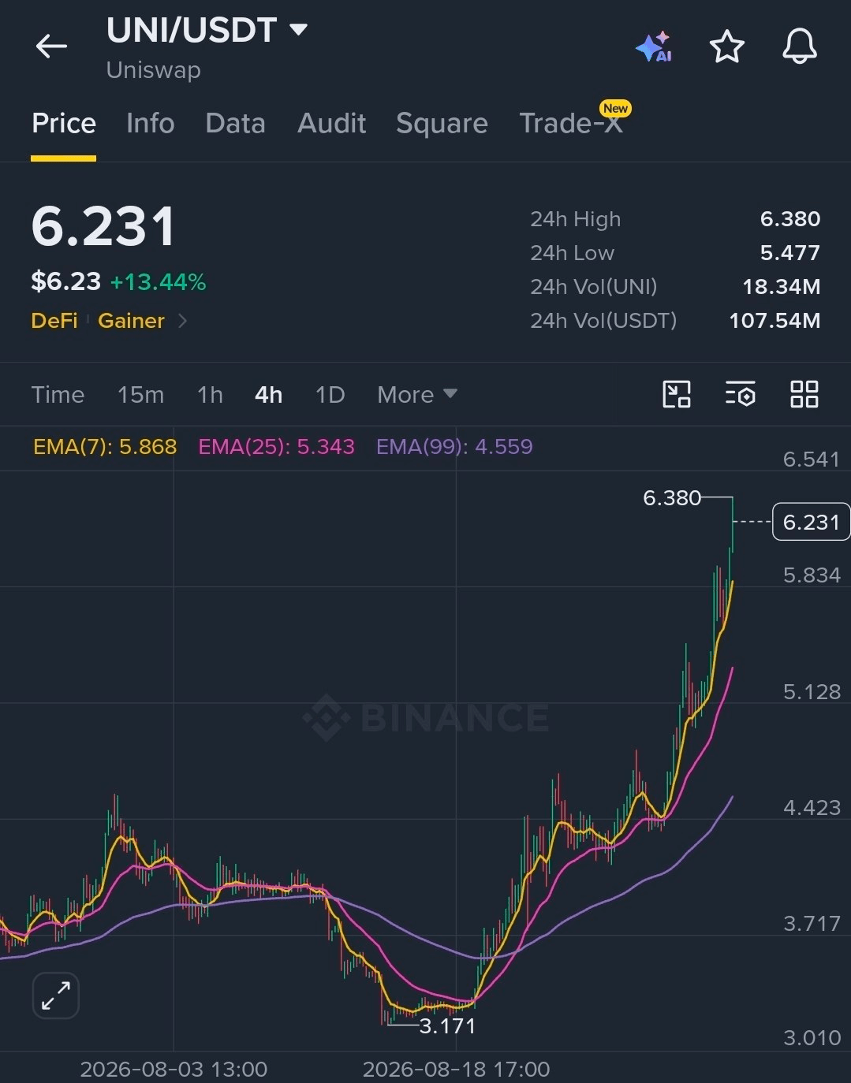Select the 1D chart interval
The height and width of the screenshot is (1083, 851).
pyautogui.click(x=330, y=394)
